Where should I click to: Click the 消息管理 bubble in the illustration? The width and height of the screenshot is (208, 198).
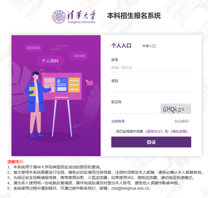(x=79, y=56)
